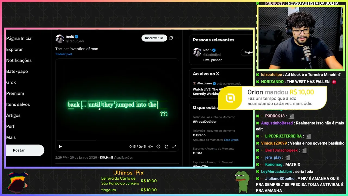Click tiagaum Pix donation entry
Image resolution: width=348 pixels, height=196 pixels.
pos(129,190)
